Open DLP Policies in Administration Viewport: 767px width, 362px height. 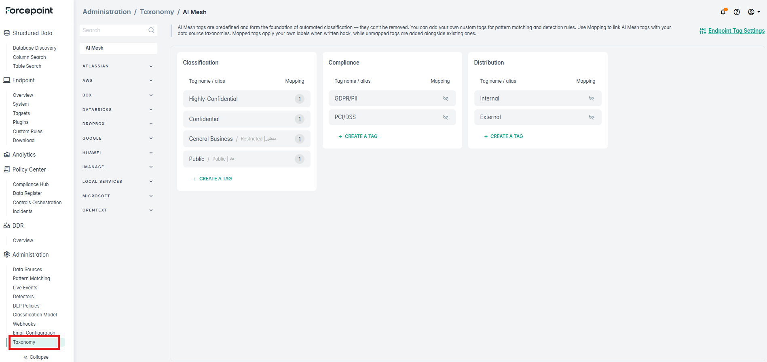26,306
